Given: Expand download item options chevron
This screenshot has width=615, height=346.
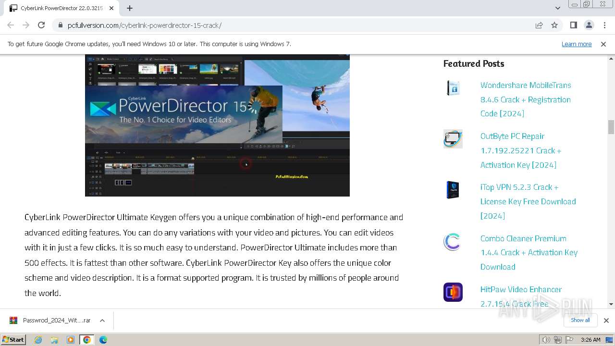Looking at the screenshot, I should click(102, 321).
